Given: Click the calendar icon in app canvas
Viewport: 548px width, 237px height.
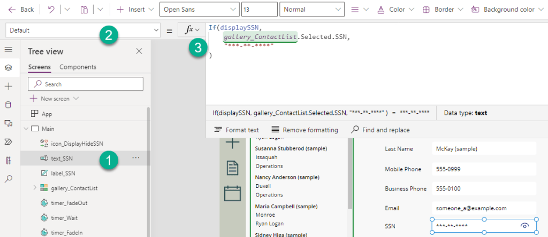Looking at the screenshot, I should click(x=232, y=193).
